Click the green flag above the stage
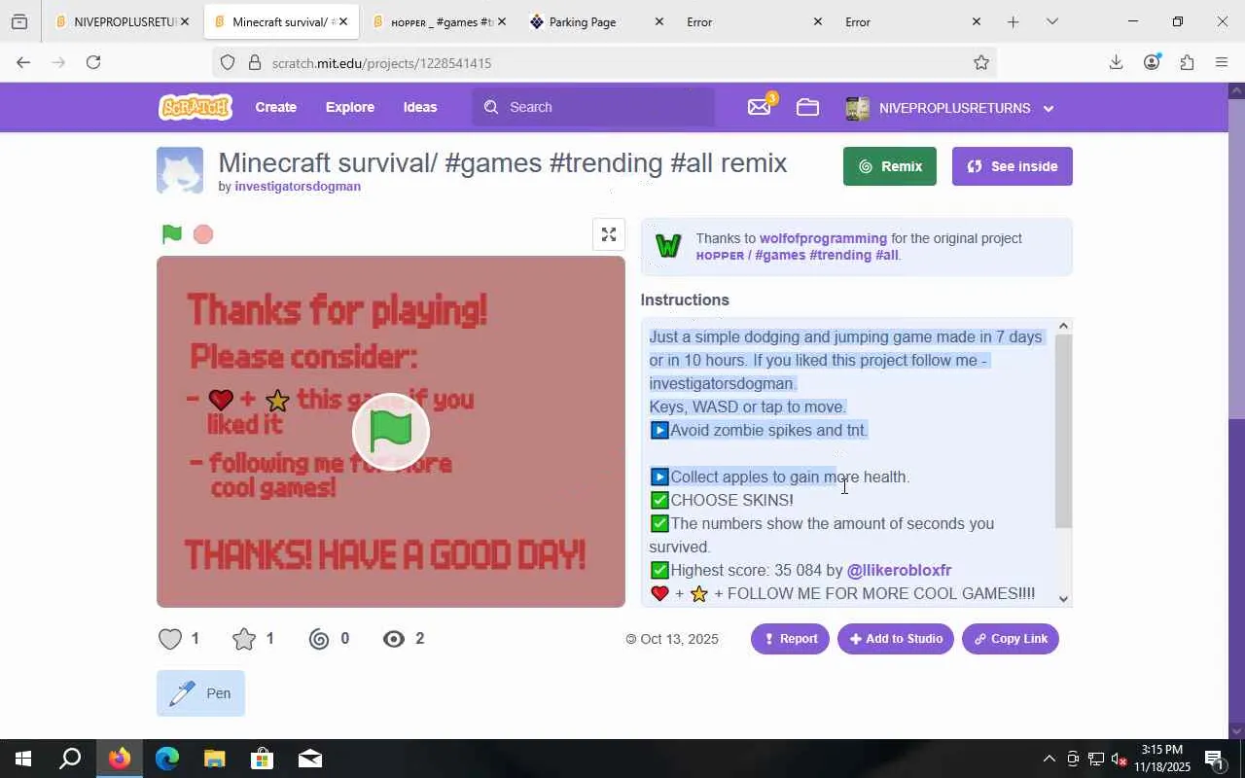The width and height of the screenshot is (1245, 778). (x=172, y=233)
